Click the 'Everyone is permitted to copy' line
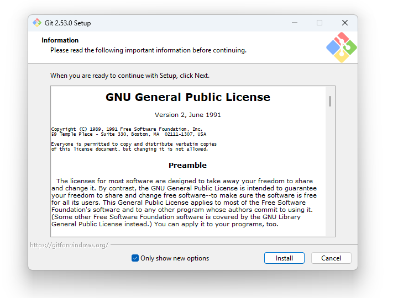Viewport: 398px width, 298px height. click(x=134, y=144)
